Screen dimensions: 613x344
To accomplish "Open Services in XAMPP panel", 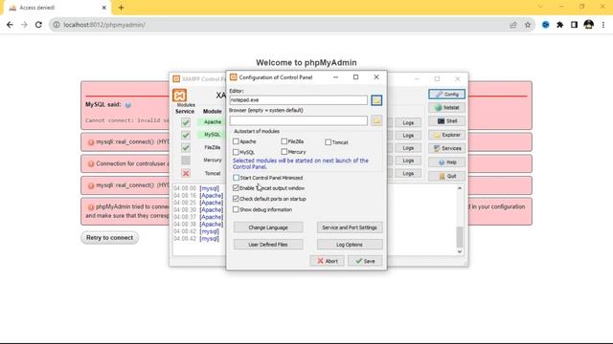I will pos(447,148).
